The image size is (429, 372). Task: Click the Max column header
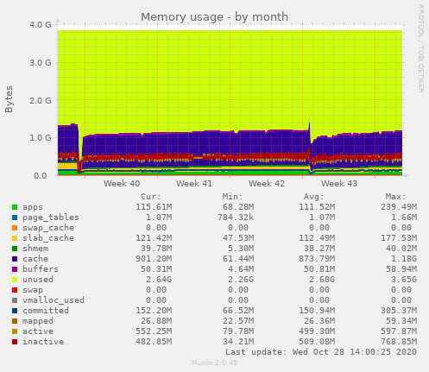395,197
